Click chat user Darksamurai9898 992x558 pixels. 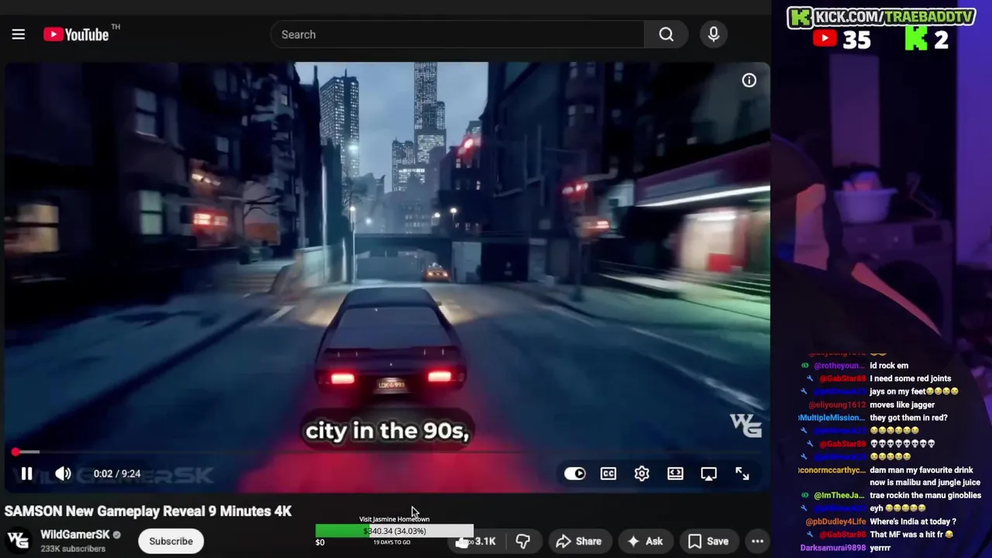tap(835, 548)
